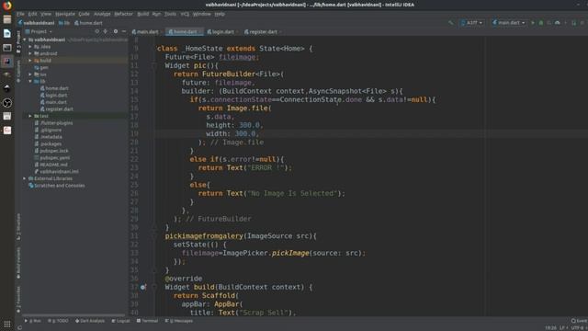Screen dimensions: 588x331
Task: Open Project panel settings gear
Action: 116,31
